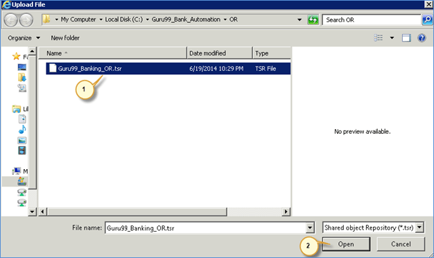Open File name history dropdown

(x=310, y=227)
